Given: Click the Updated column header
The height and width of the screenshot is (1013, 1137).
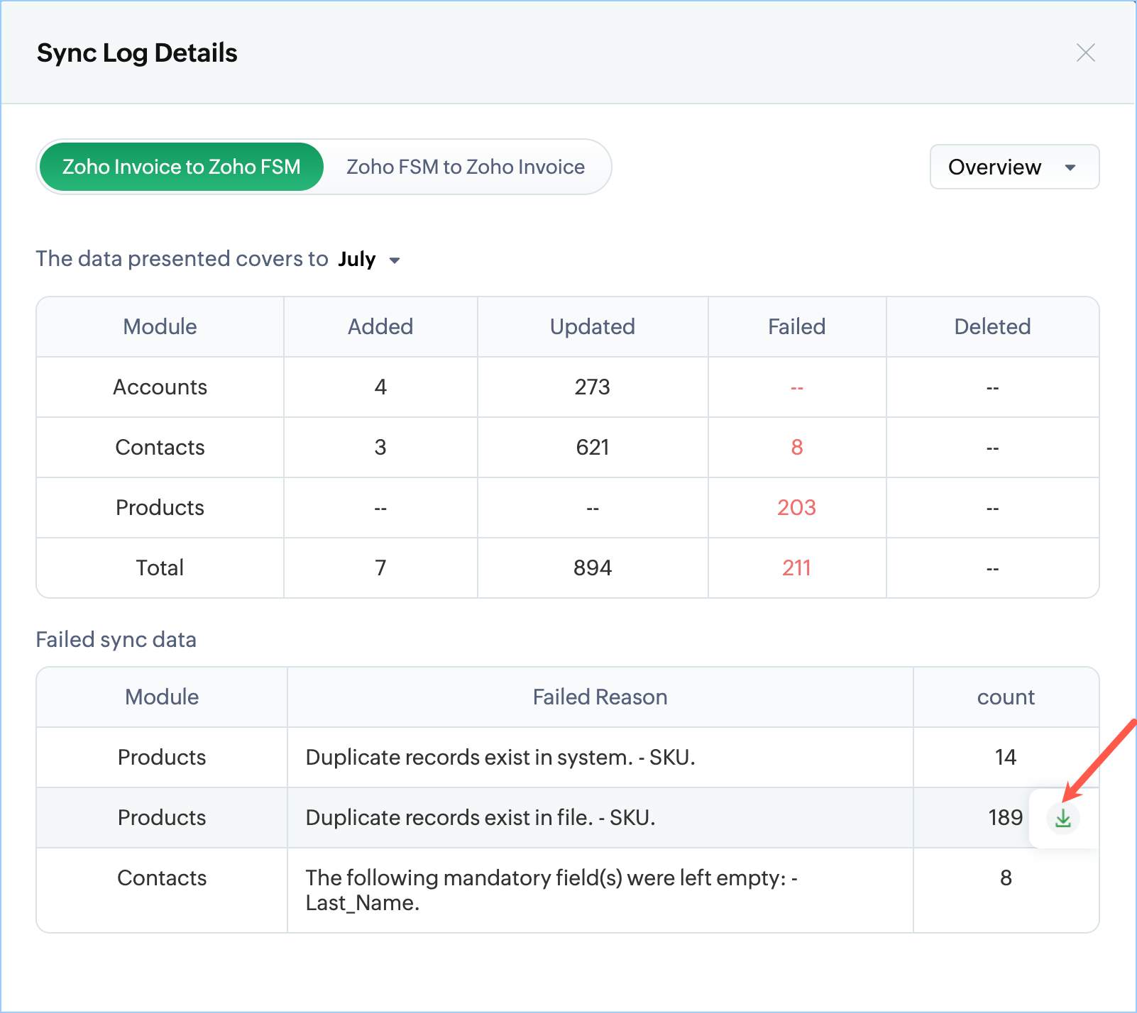Looking at the screenshot, I should [592, 326].
